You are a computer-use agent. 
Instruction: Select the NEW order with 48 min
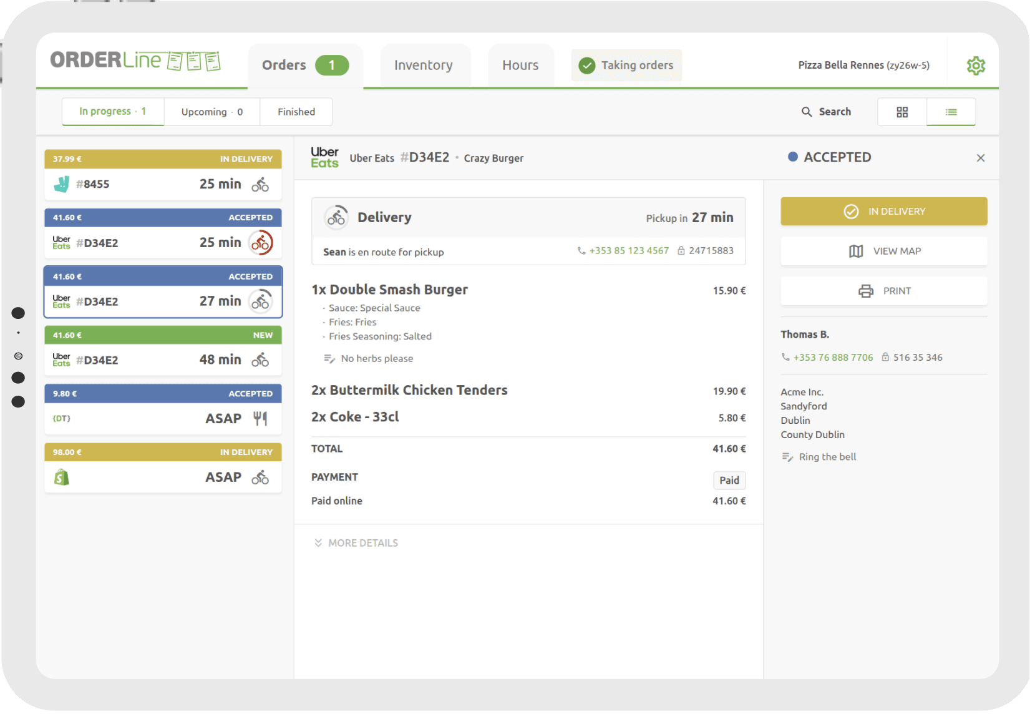pos(163,351)
